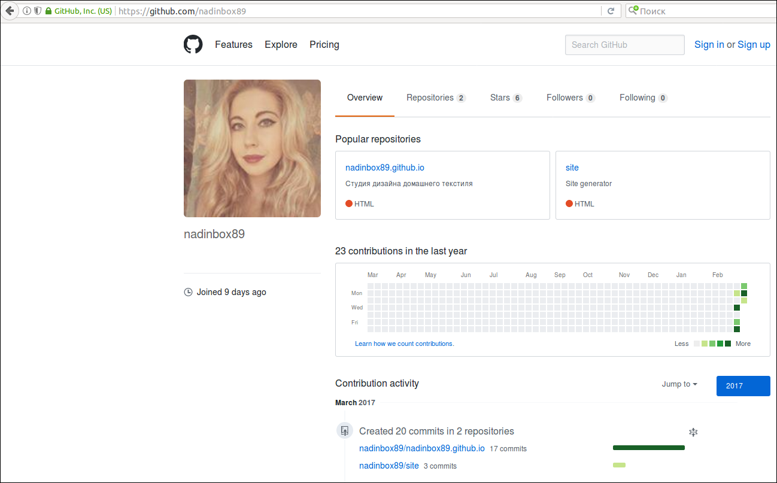Open the Features menu item
The image size is (777, 483).
tap(233, 44)
